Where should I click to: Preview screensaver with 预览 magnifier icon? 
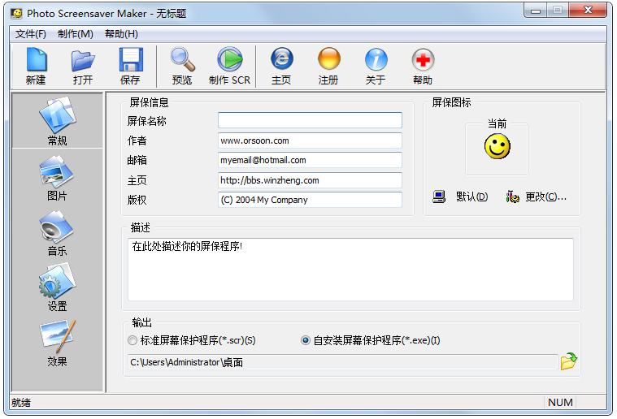[x=182, y=65]
